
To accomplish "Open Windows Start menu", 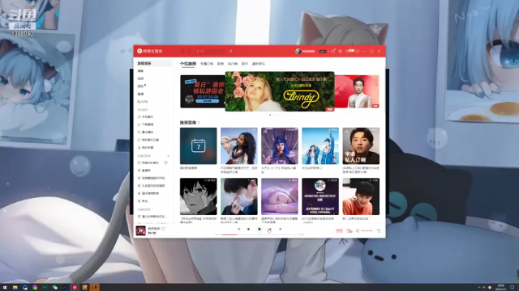I will 5,288.
